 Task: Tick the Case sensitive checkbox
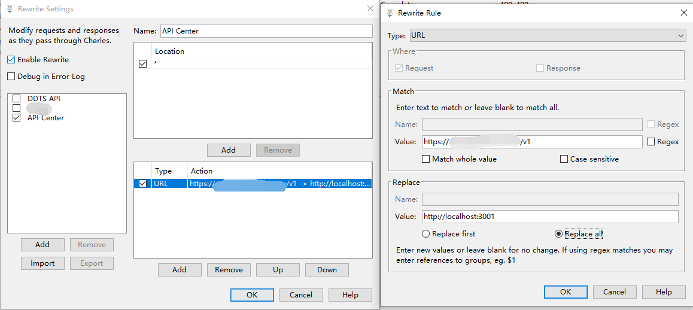[564, 159]
